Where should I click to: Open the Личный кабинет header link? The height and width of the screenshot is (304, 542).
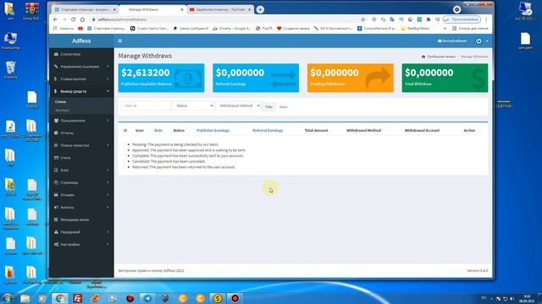click(x=452, y=41)
